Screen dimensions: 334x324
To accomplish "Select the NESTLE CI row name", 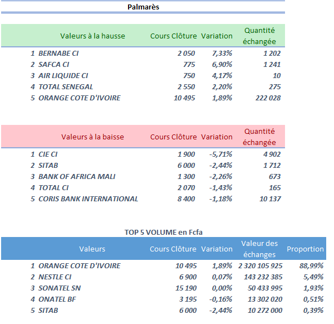I will (55, 277).
